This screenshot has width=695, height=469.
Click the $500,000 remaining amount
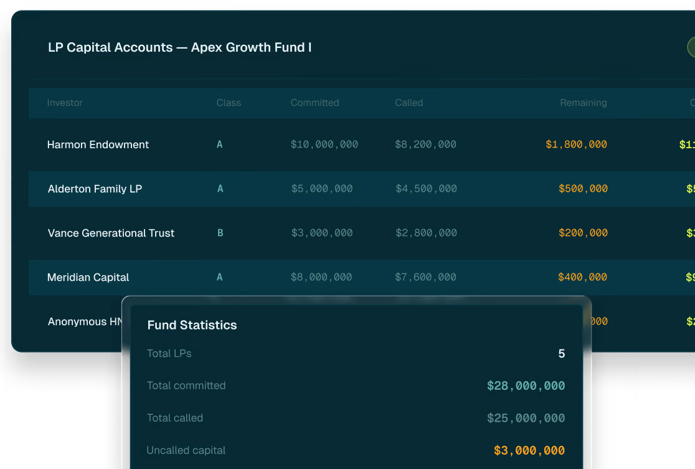584,189
